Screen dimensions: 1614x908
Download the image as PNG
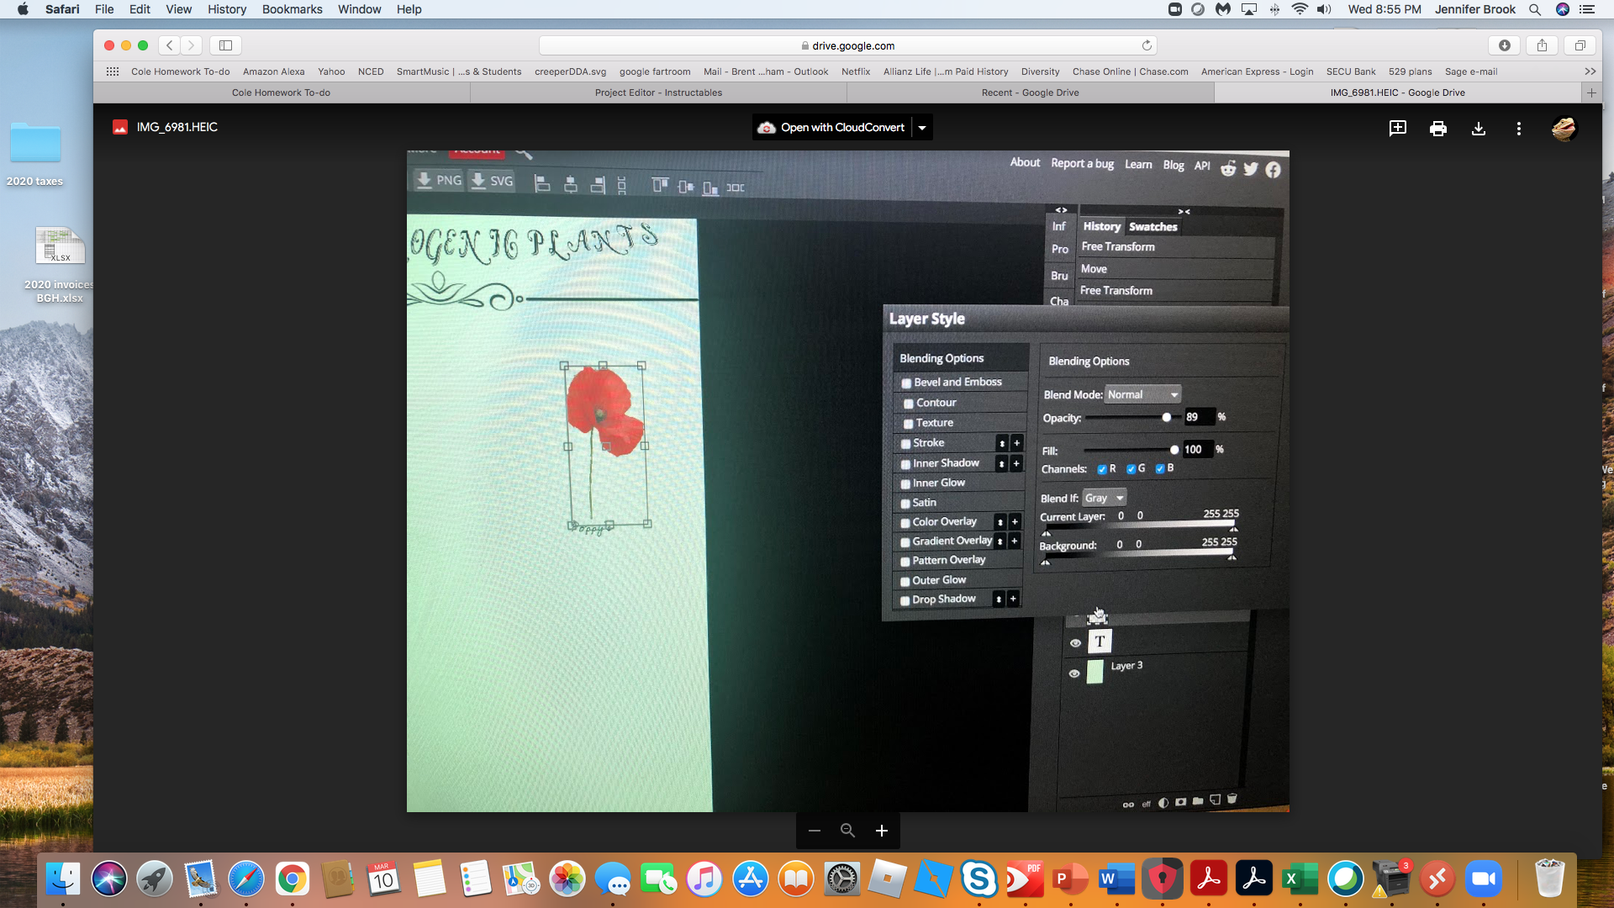coord(437,180)
